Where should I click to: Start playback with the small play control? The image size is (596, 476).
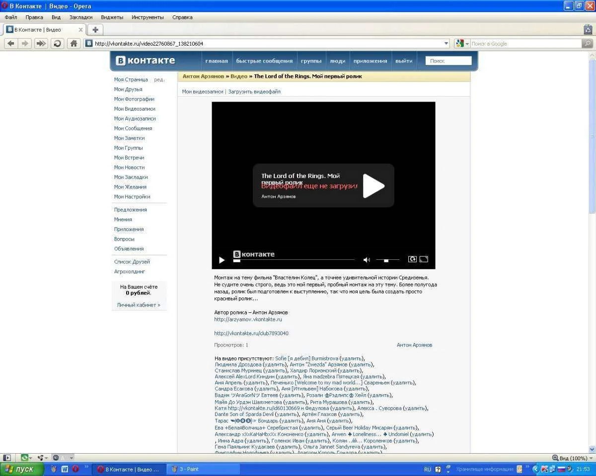pyautogui.click(x=222, y=259)
